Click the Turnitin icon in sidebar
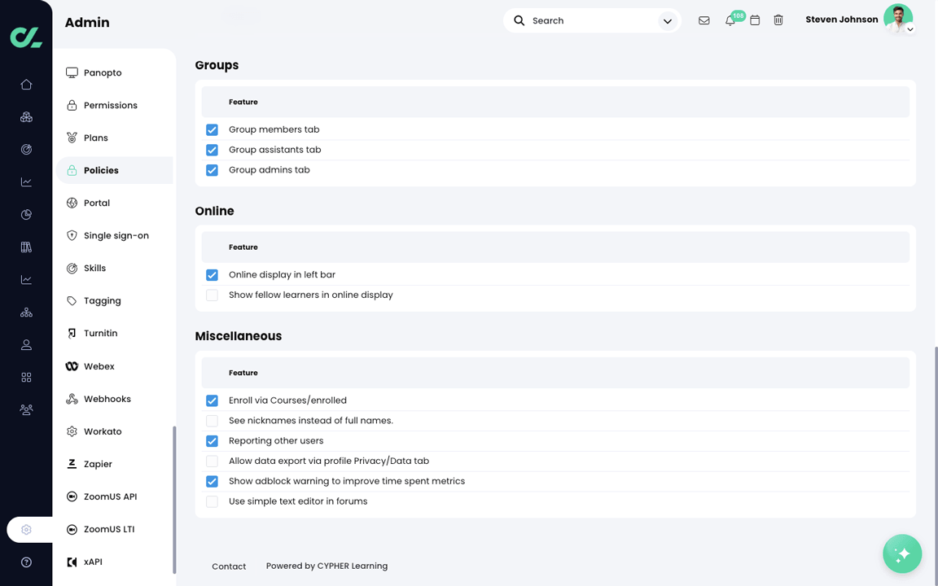 click(x=72, y=334)
